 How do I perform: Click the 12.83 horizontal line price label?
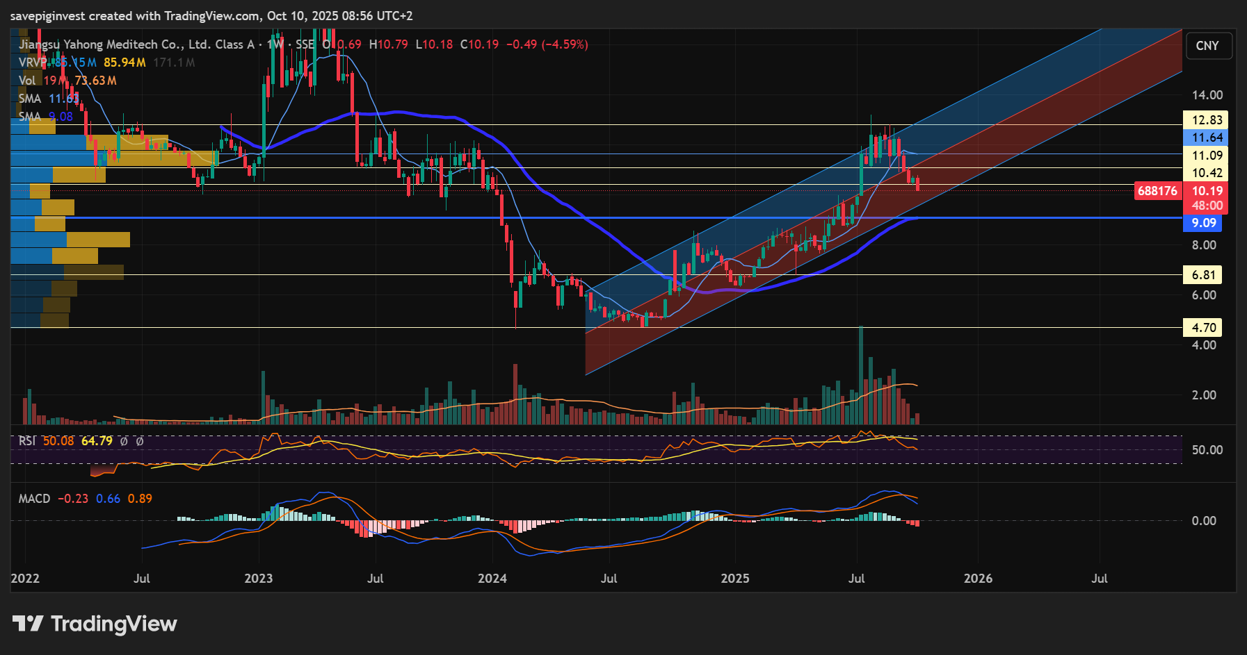tap(1207, 120)
